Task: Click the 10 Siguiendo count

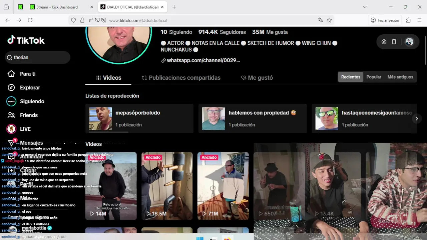Action: (176, 32)
